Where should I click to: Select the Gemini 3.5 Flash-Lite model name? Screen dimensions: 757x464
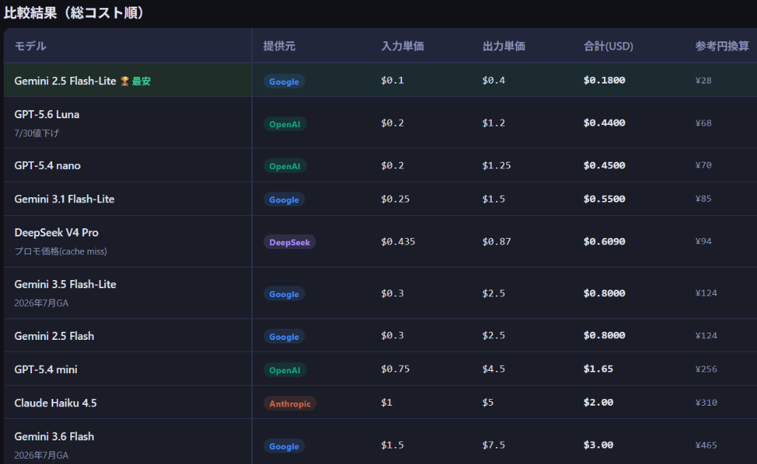click(65, 284)
